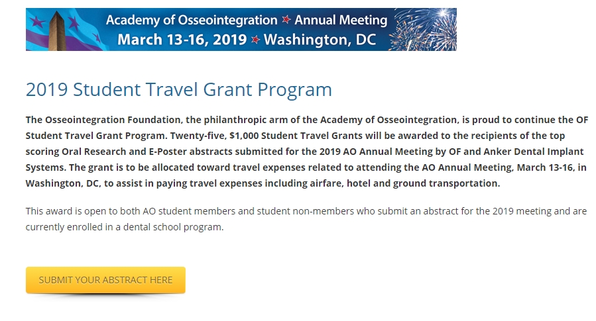The width and height of the screenshot is (596, 321).
Task: Click the "2019 Student Travel Grant Program" heading
Action: coord(178,89)
